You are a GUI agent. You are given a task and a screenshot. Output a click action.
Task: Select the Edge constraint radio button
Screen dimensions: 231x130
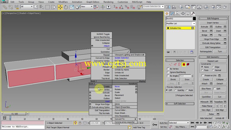click(x=213, y=67)
